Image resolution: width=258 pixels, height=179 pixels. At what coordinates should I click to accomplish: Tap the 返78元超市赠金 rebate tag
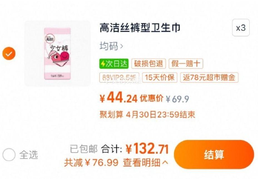click(x=209, y=77)
